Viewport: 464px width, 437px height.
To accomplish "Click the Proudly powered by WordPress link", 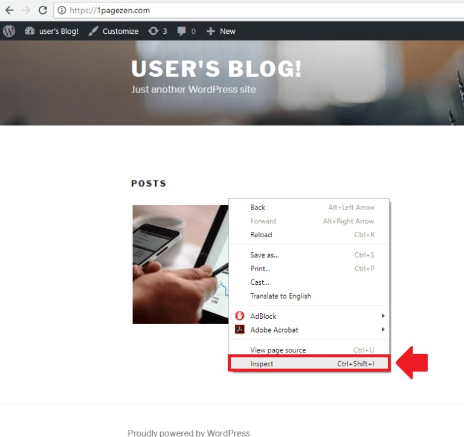I will click(188, 433).
